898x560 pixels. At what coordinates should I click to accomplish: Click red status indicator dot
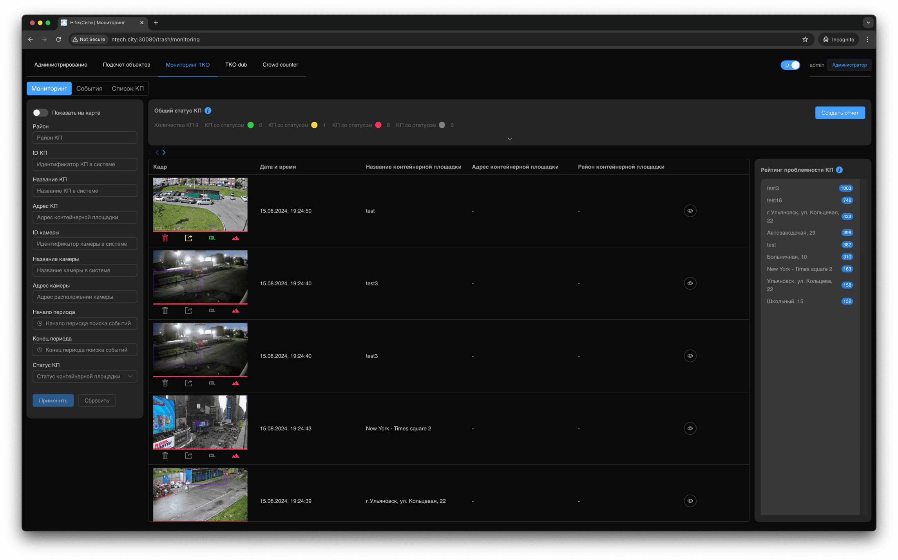pos(378,125)
